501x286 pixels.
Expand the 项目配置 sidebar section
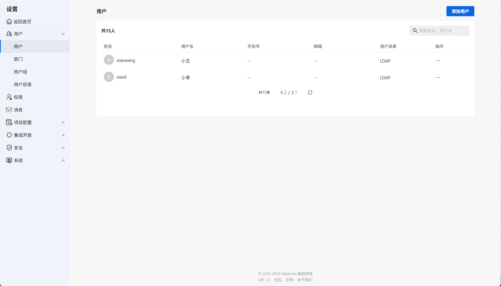click(x=63, y=122)
